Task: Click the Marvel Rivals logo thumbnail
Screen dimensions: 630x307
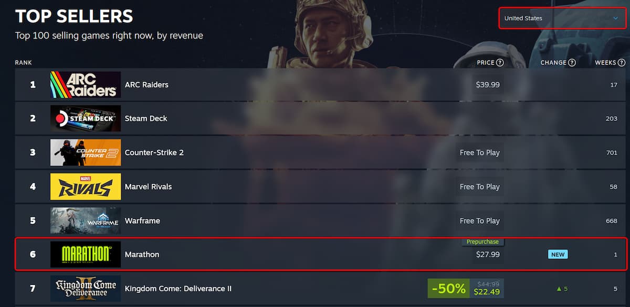Action: point(86,187)
